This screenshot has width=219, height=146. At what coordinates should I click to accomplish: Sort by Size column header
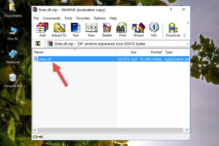click(127, 52)
